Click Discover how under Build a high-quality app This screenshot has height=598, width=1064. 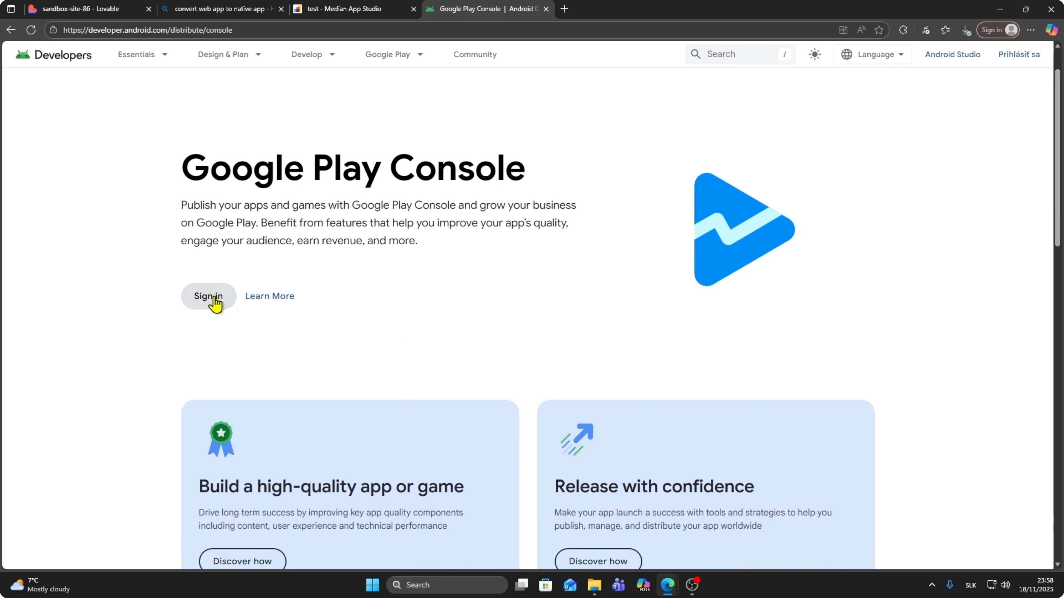[x=243, y=560]
